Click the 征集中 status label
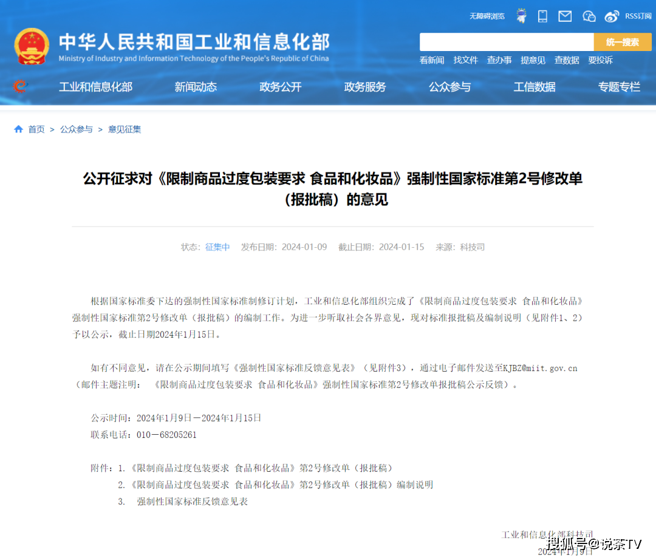Screen dimensions: 656x558 [217, 247]
